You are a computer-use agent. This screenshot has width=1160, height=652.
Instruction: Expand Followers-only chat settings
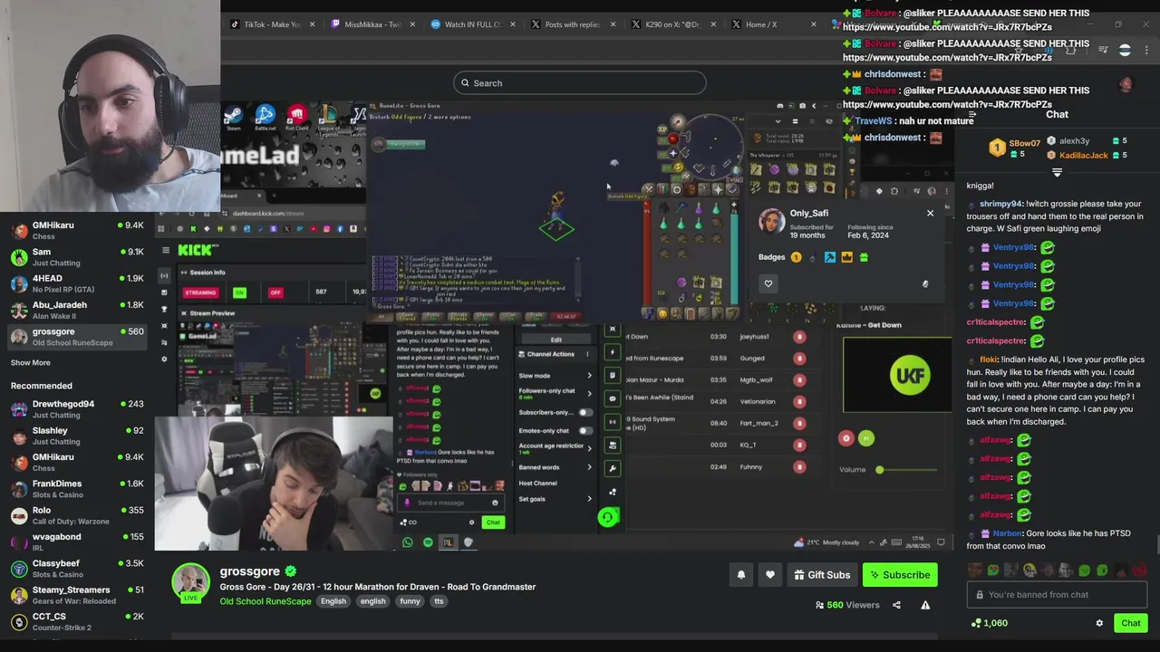pos(556,392)
